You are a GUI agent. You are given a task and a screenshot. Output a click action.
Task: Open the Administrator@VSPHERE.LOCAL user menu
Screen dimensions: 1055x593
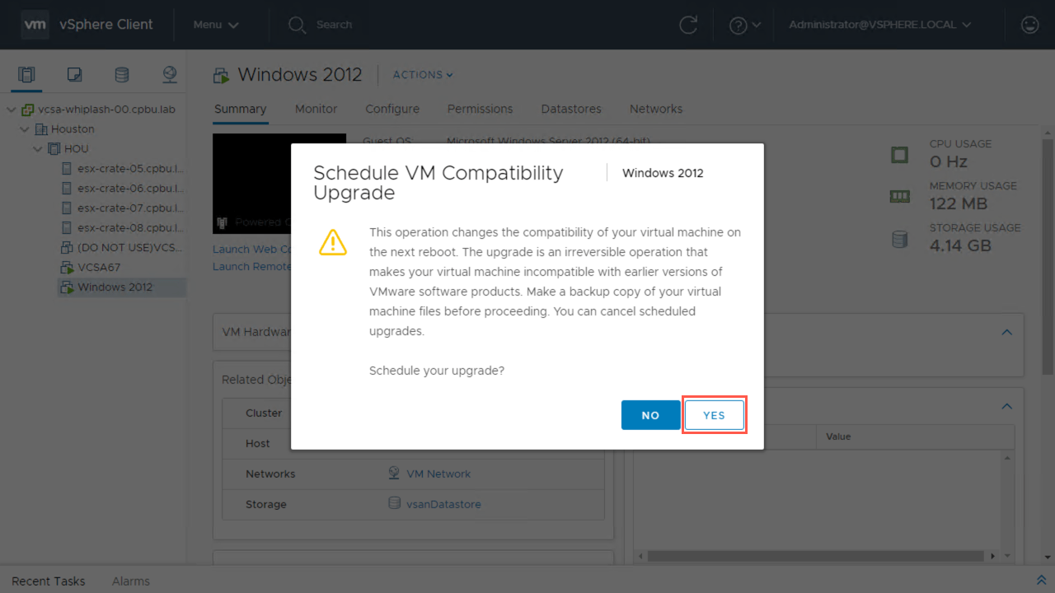[880, 25]
